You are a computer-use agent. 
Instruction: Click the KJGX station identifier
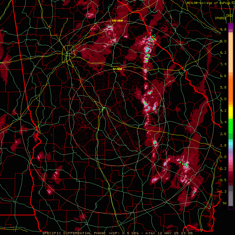[x=151, y=233]
